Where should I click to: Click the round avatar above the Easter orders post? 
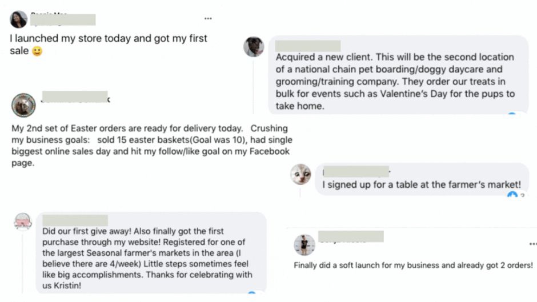(23, 105)
